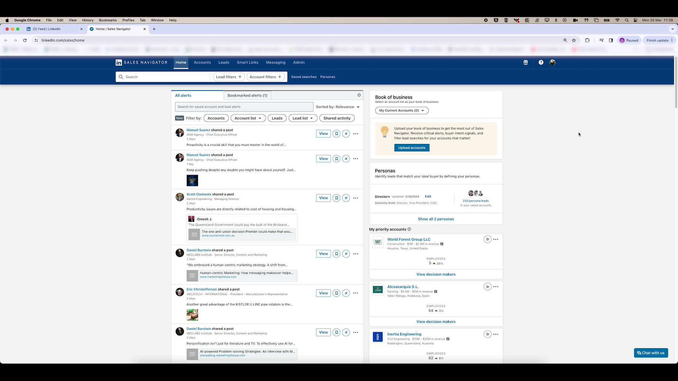Go to the Leads navigation tab
Screen dimensions: 678x381
[224, 62]
